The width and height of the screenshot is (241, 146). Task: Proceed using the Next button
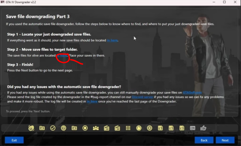pyautogui.click(x=225, y=140)
